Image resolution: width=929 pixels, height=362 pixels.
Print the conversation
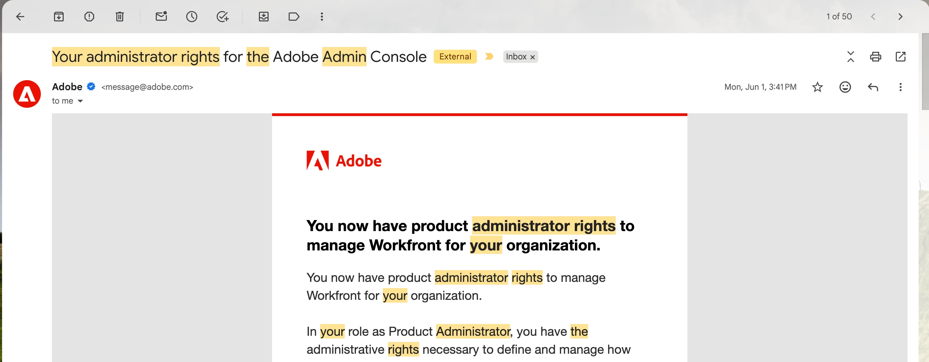coord(875,57)
